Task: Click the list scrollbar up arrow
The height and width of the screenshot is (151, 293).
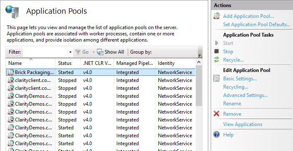Action: point(199,62)
